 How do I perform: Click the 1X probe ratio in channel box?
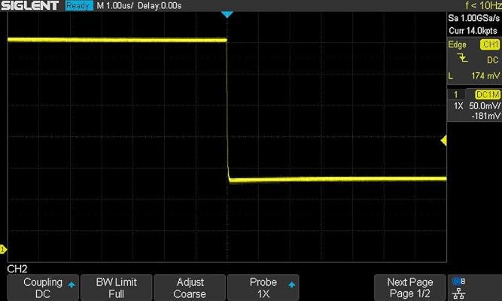click(458, 105)
